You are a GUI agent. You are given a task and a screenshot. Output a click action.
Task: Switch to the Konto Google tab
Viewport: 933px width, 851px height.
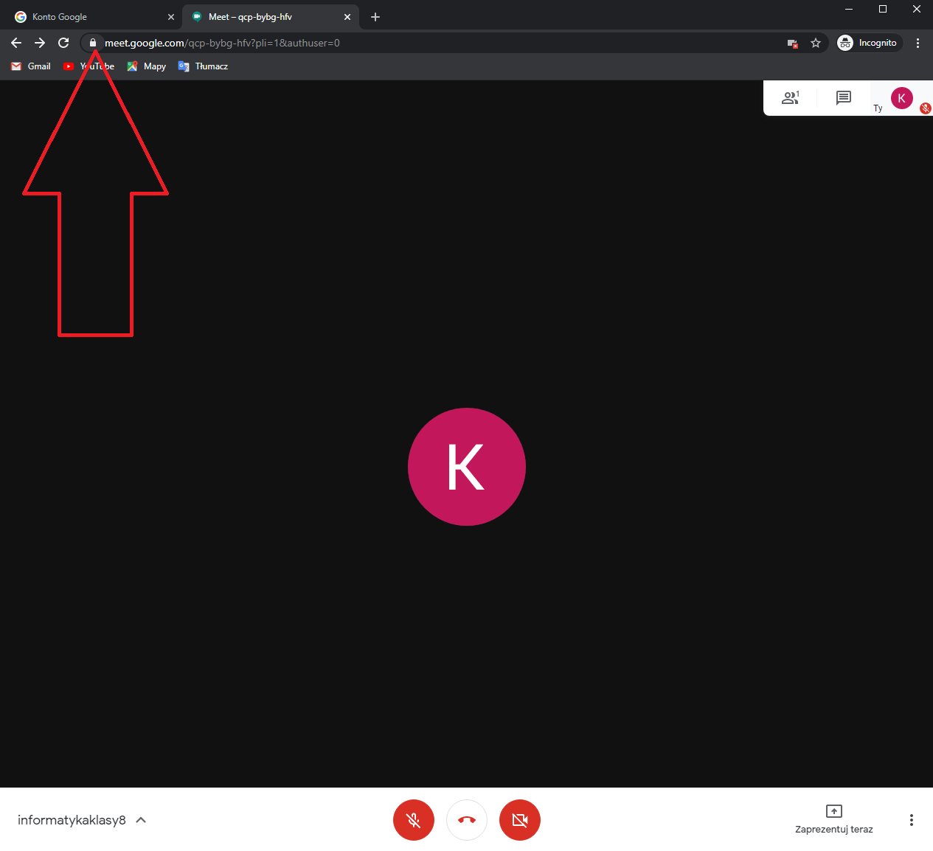(x=89, y=16)
